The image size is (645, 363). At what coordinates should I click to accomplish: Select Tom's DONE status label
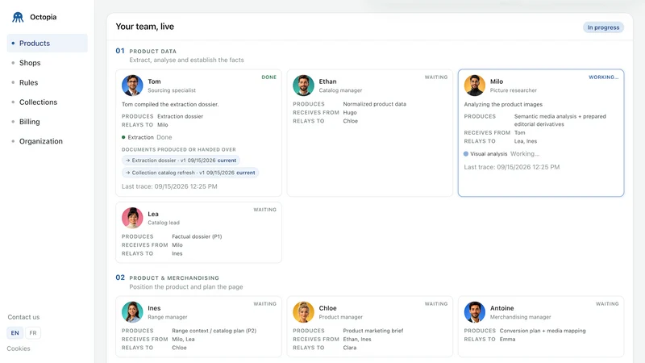click(269, 77)
